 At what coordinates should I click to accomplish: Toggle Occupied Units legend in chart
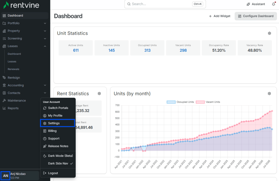pyautogui.click(x=180, y=102)
